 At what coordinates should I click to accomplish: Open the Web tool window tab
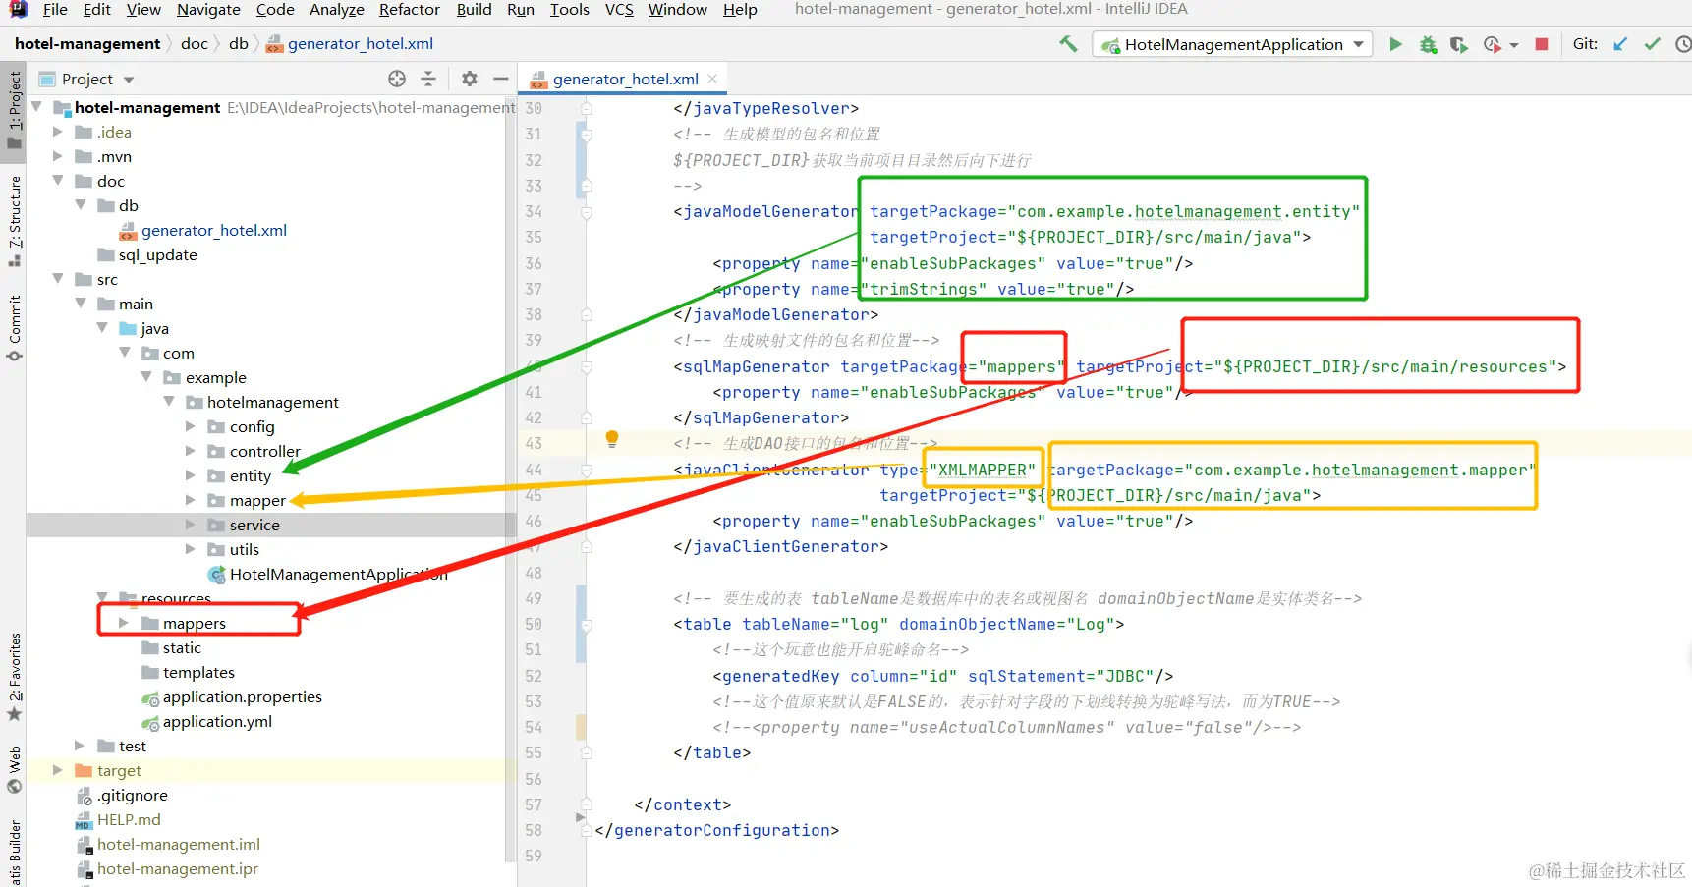[14, 769]
